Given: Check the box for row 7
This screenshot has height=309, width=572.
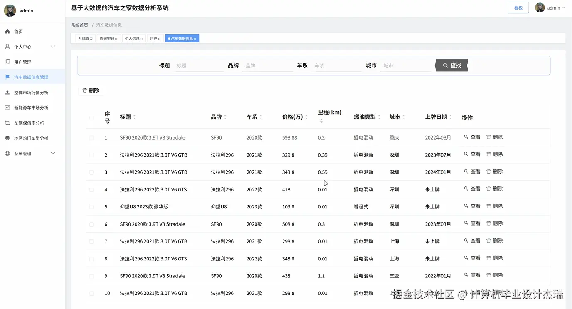Looking at the screenshot, I should tap(91, 241).
